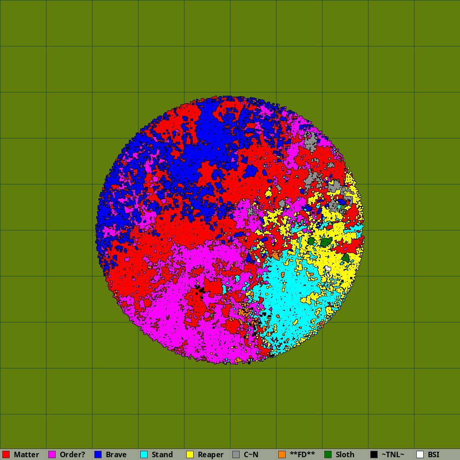Click the "Sloth" team name label
Viewport: 460px width, 460px height.
point(345,454)
